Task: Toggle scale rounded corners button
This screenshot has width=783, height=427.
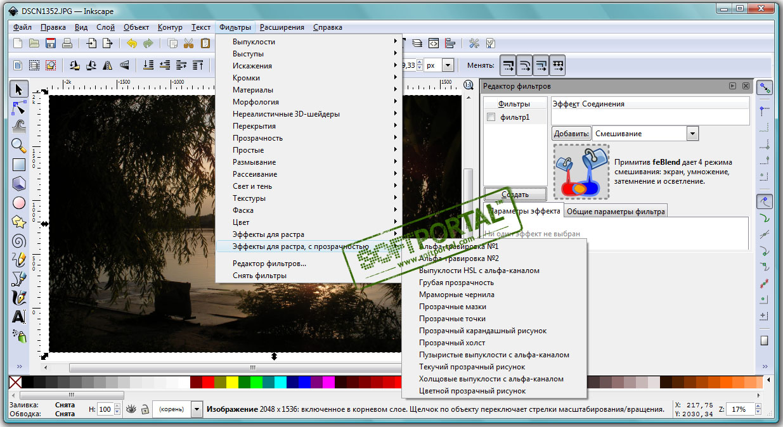Action: point(525,65)
